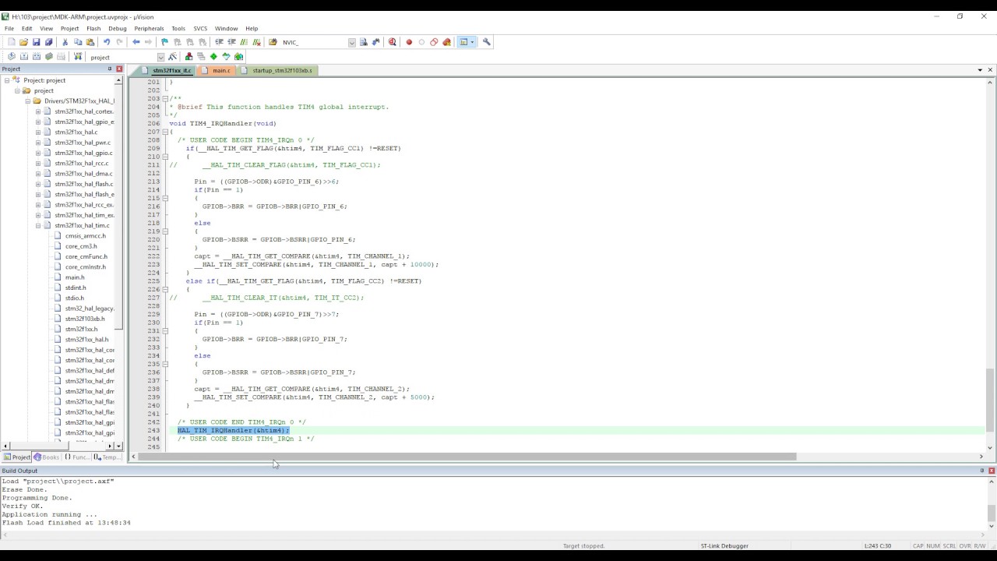Insert a breakpoint with the red dot icon
Viewport: 997px width, 561px height.
click(409, 42)
